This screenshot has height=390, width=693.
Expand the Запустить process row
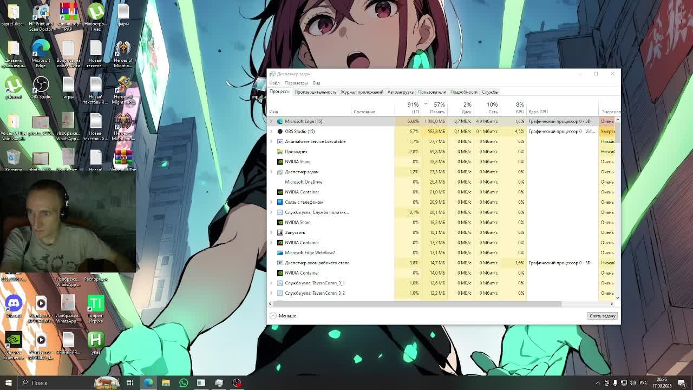pos(271,232)
